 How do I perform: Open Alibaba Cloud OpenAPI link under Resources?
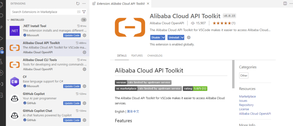(255, 114)
